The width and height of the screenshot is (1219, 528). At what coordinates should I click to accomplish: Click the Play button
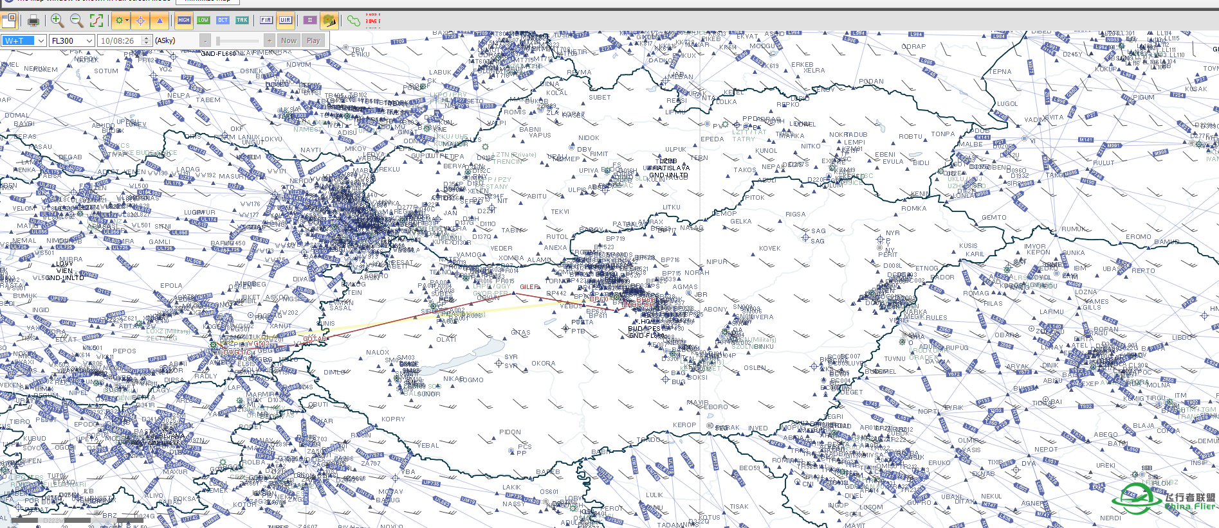(x=313, y=40)
